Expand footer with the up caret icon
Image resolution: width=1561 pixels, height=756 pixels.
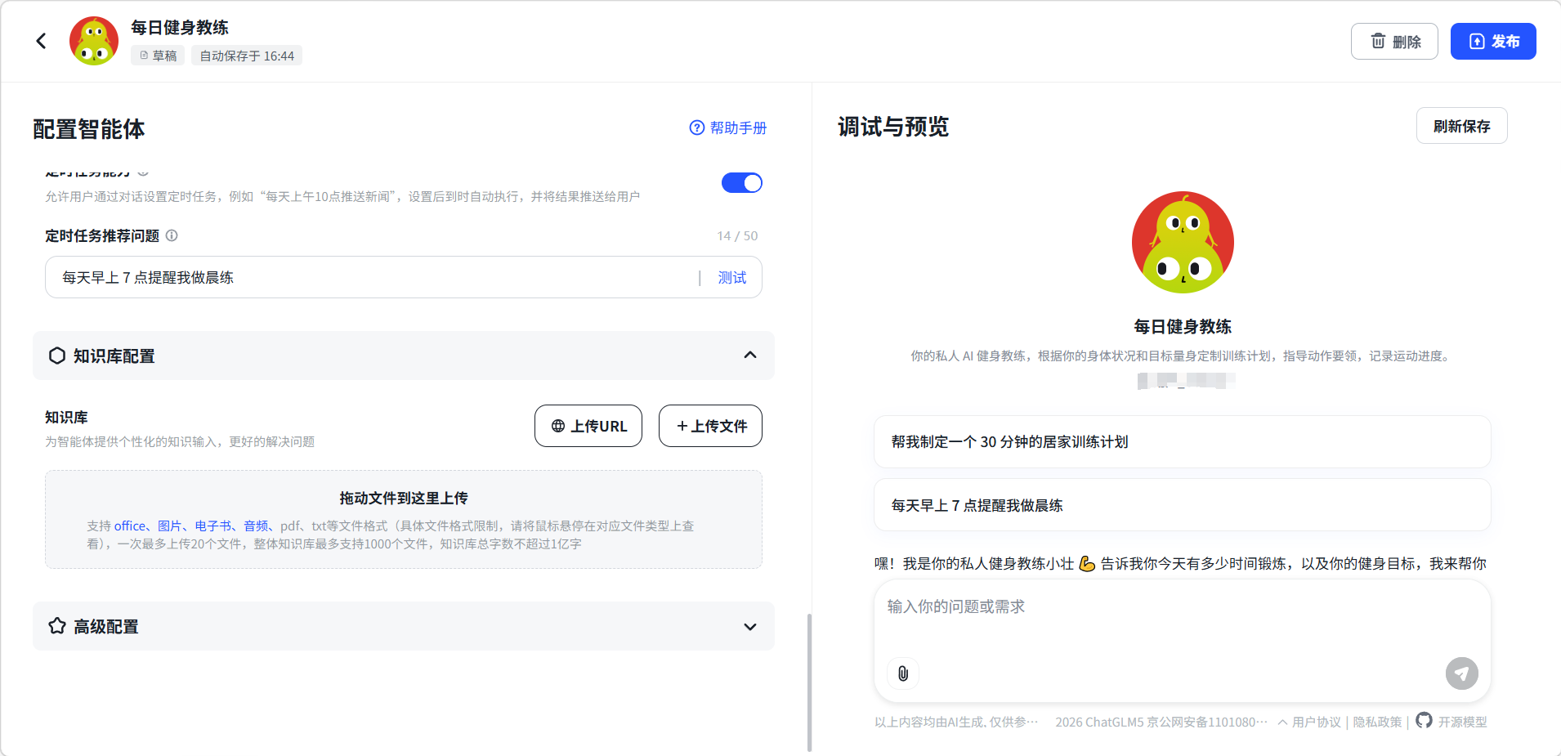click(x=1282, y=722)
